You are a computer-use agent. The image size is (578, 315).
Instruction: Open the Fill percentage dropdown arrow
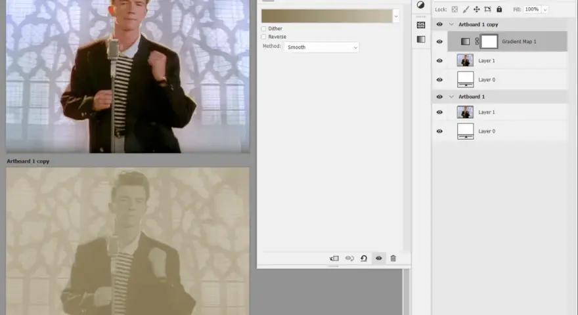(545, 10)
